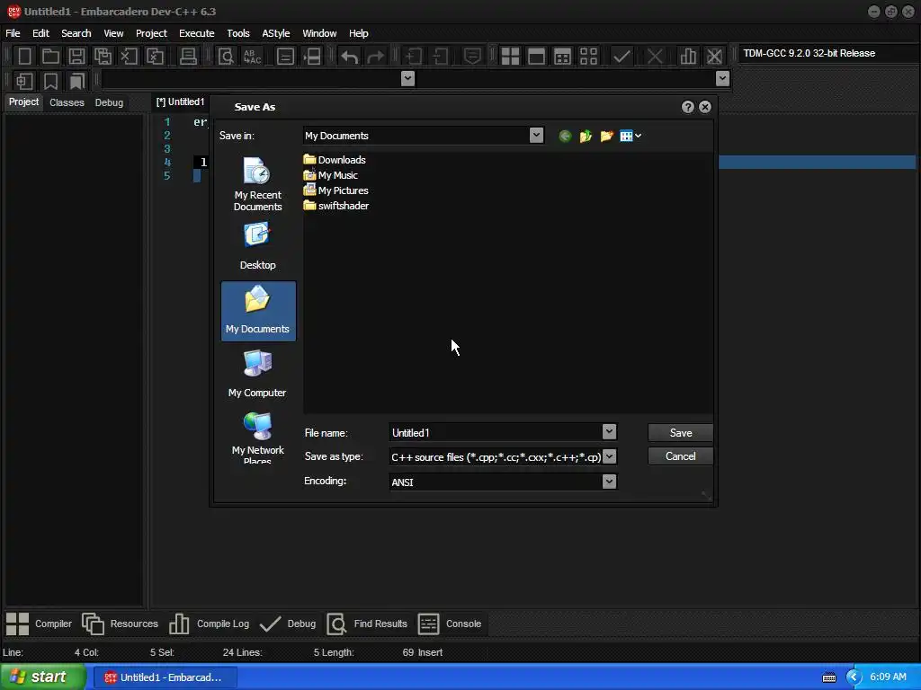The height and width of the screenshot is (690, 921).
Task: Select My Documents in places bar
Action: [258, 310]
